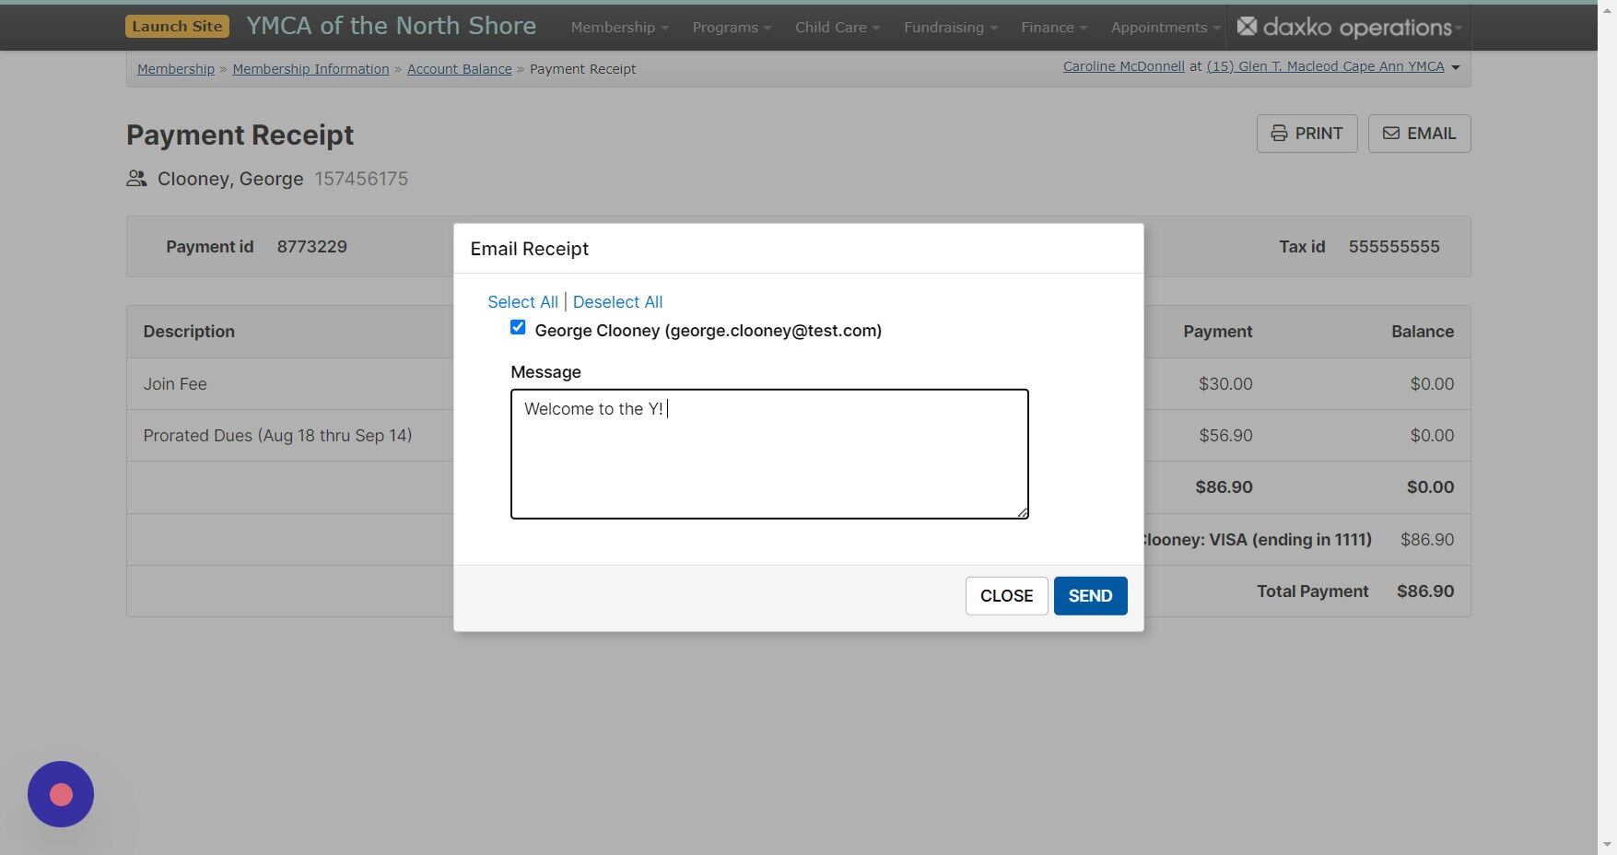
Task: Open the Membership menu in the navigation bar
Action: click(x=612, y=27)
